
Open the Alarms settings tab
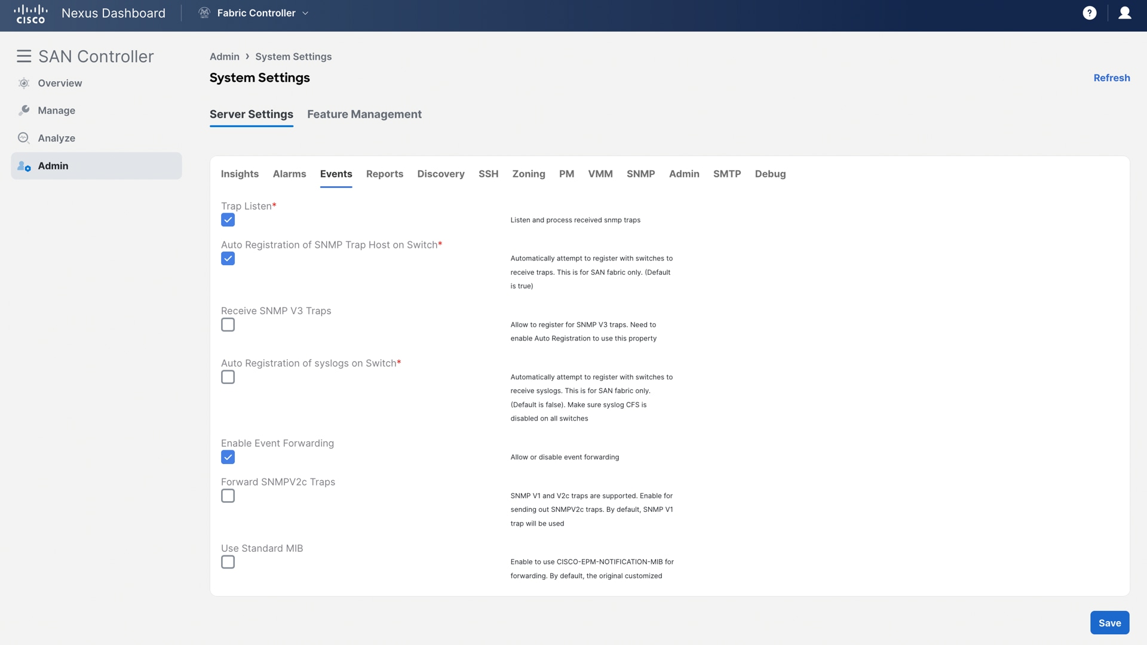(289, 174)
